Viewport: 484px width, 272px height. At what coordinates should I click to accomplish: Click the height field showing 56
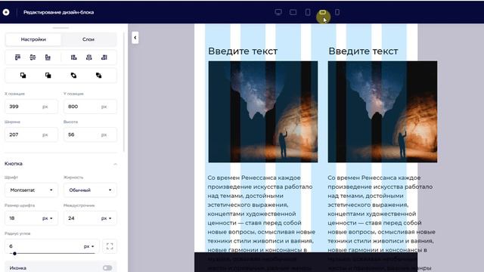click(x=90, y=134)
